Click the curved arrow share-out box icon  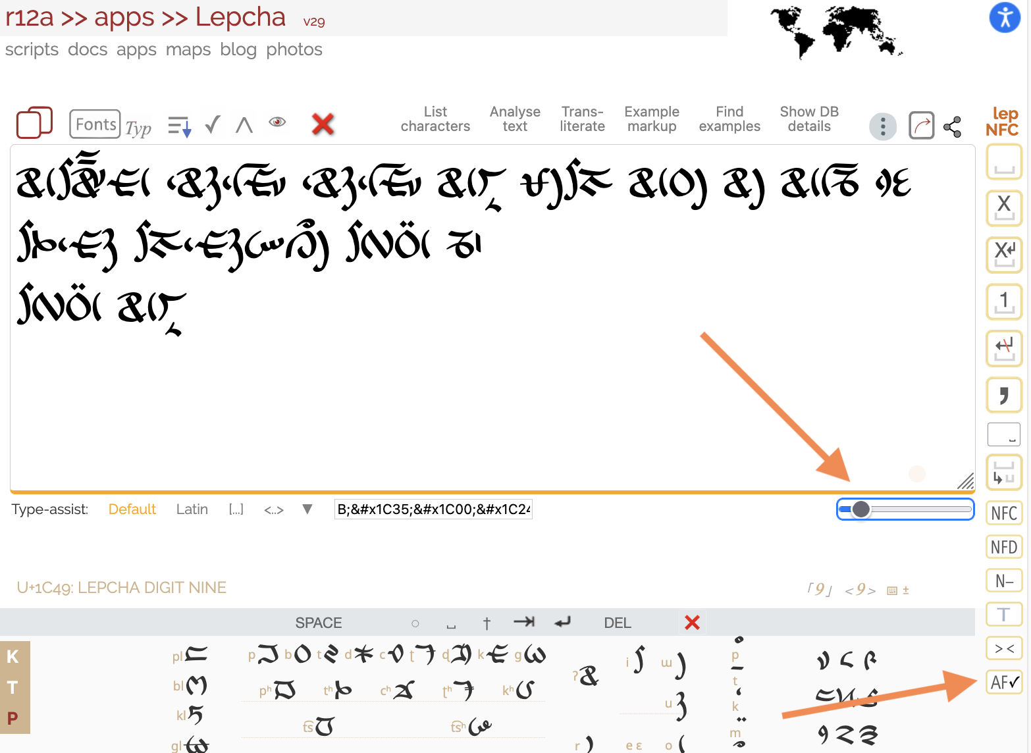point(922,125)
